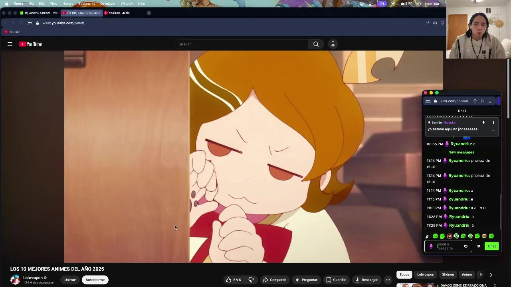Open the Developer menu
This screenshot has height=287, width=511.
click(108, 4)
